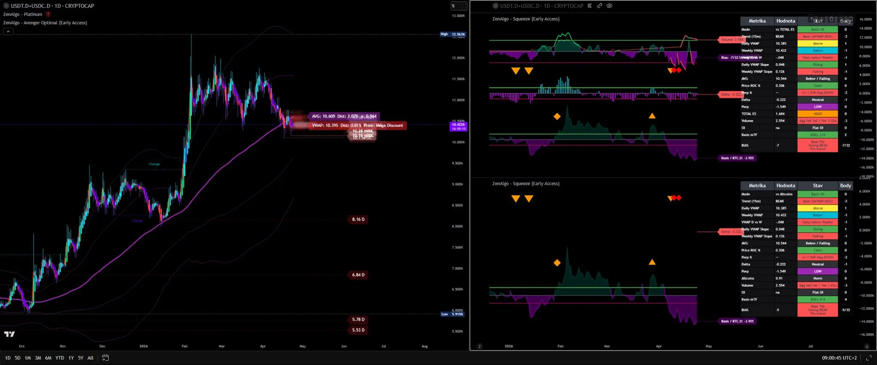Click the yellow Above cell in top table
This screenshot has height=365, width=877.
pos(817,43)
